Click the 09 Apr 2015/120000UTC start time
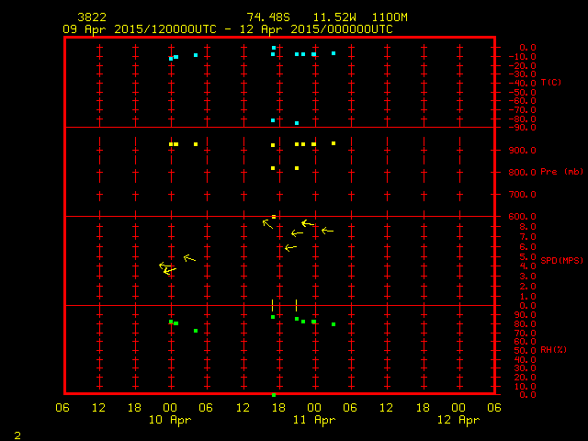588x441 pixels. (x=140, y=29)
